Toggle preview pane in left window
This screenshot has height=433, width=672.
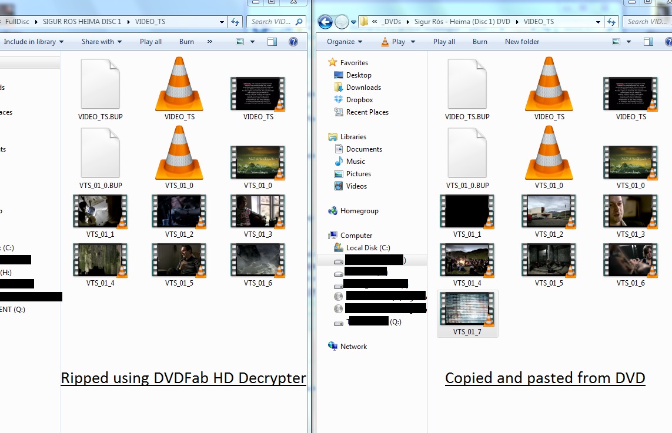[272, 42]
